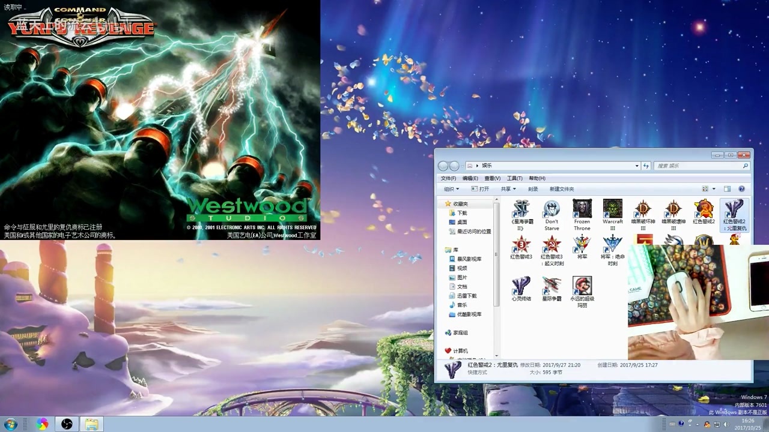The image size is (769, 432).
Task: Click 修改日期 2017/9/27 21:20 in details pane
Action: coord(550,365)
